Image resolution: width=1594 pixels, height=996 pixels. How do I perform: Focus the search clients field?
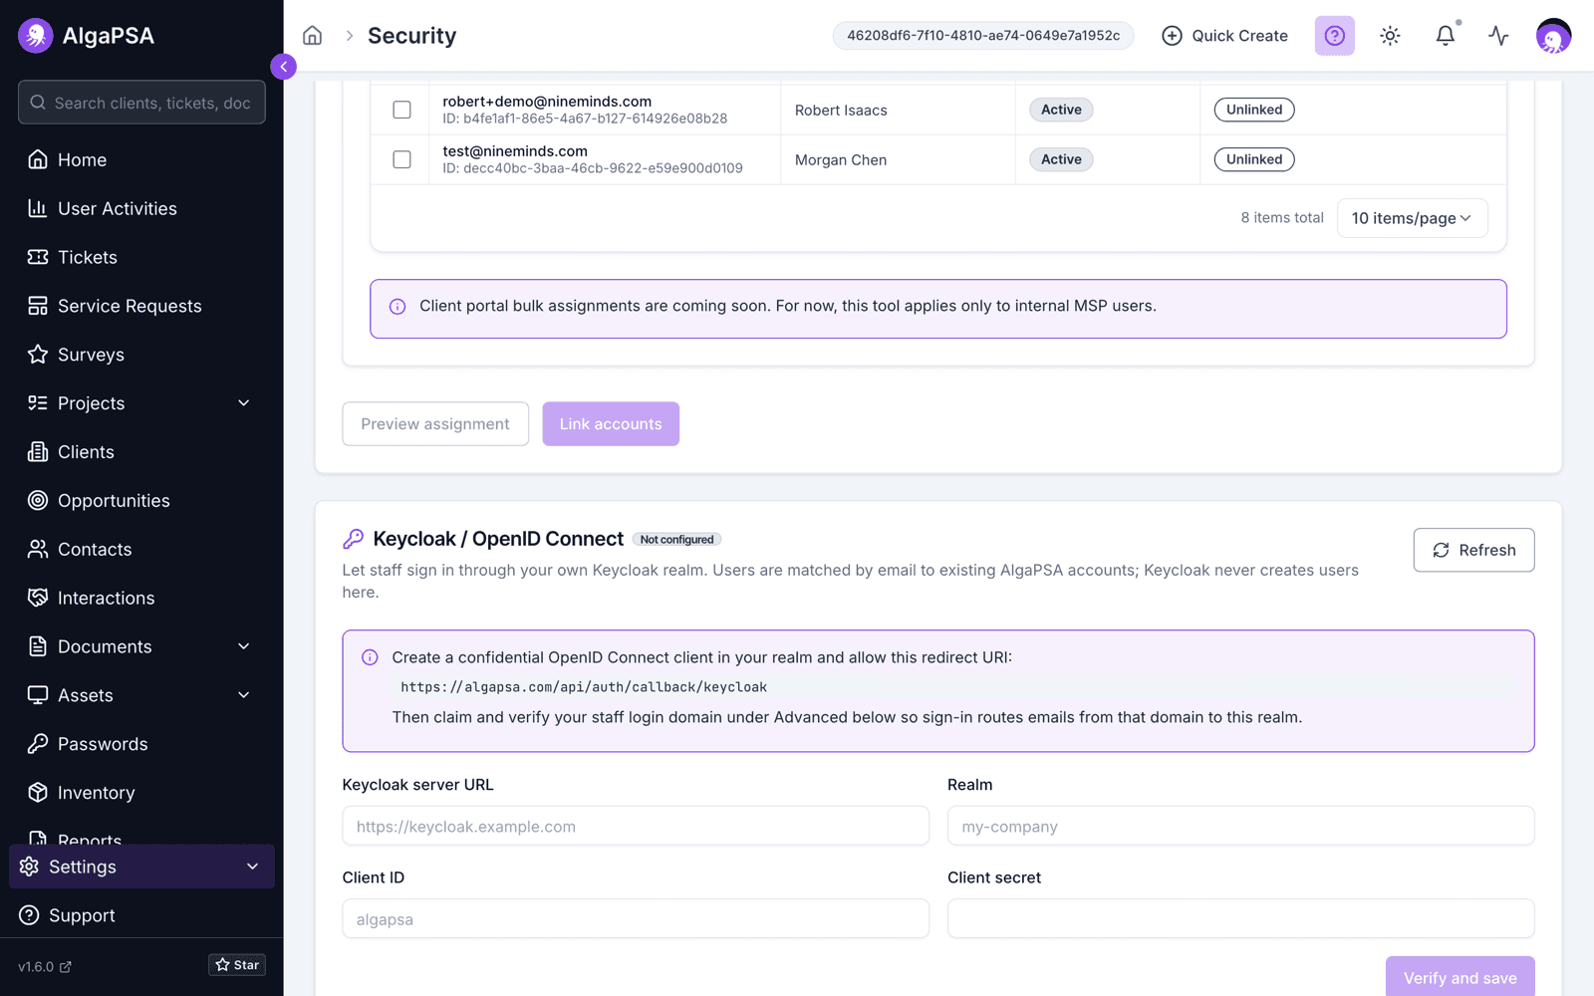[x=141, y=103]
